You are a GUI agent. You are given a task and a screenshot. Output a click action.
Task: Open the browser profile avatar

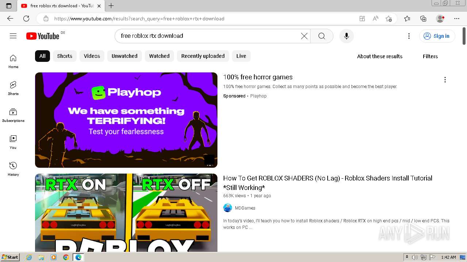tap(440, 19)
